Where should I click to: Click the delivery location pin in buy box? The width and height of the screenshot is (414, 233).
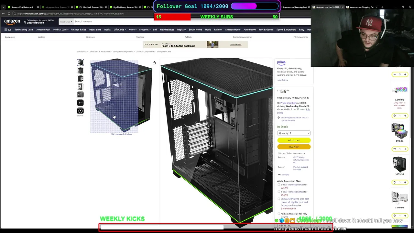point(278,118)
